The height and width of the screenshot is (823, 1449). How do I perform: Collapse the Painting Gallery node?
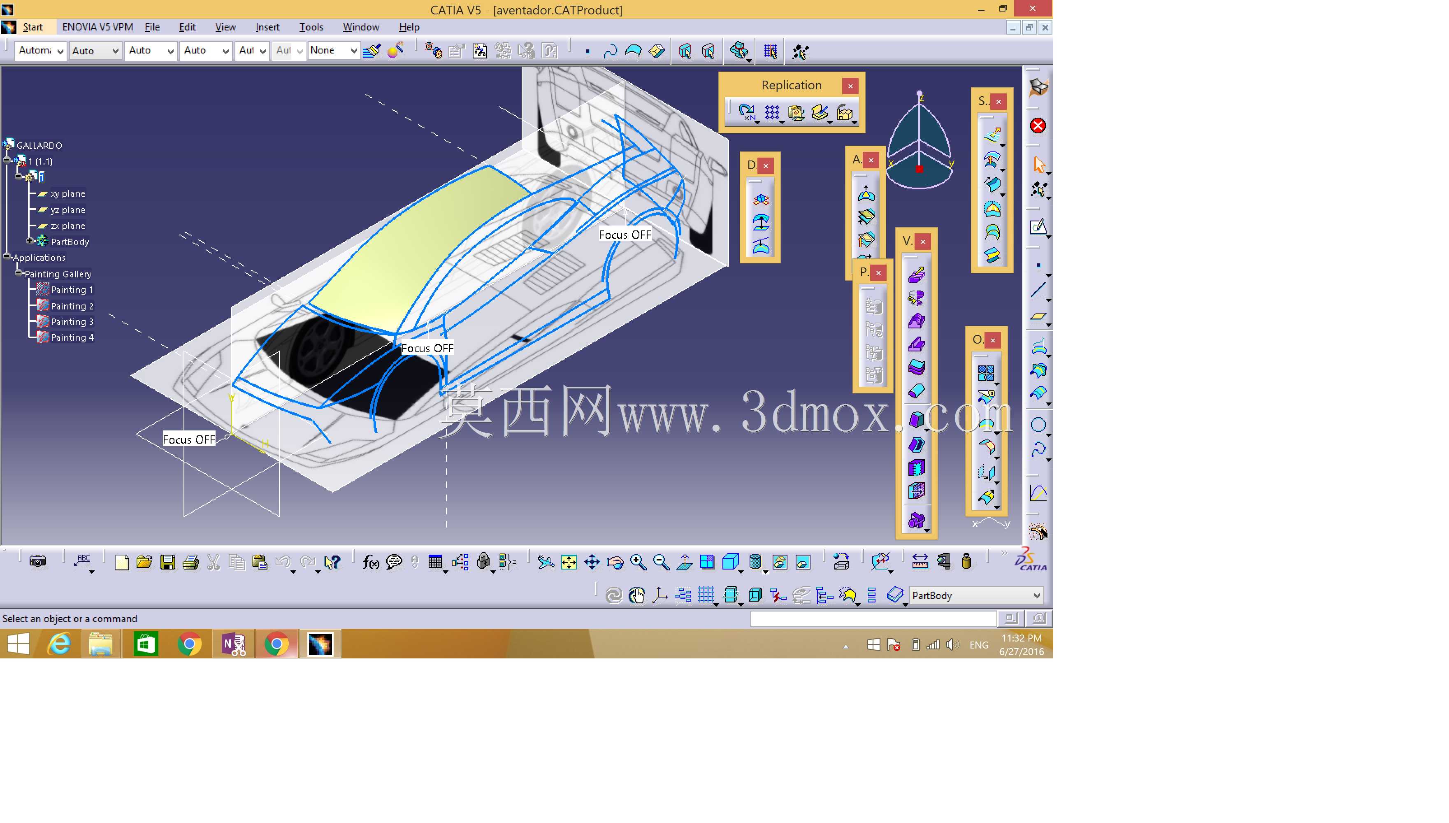point(19,273)
